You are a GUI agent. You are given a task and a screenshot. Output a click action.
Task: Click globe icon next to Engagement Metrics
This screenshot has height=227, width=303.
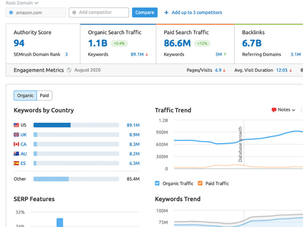pyautogui.click(x=69, y=70)
